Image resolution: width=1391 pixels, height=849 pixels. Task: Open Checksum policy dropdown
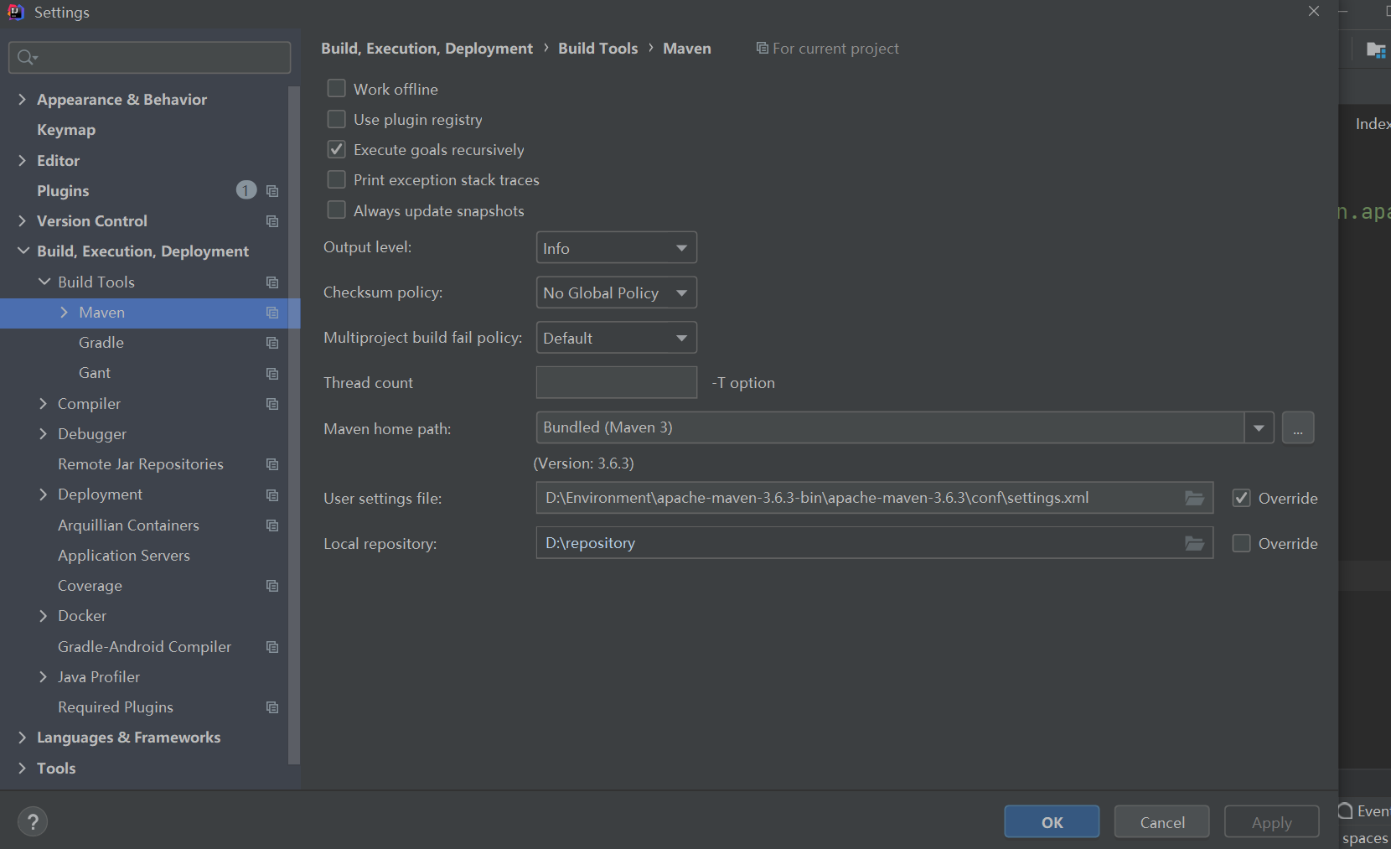click(x=616, y=292)
